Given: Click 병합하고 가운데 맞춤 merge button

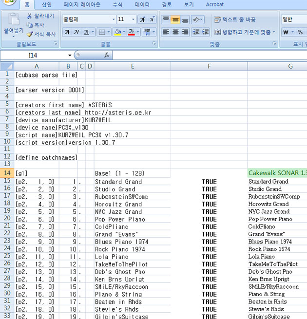Looking at the screenshot, I should [245, 32].
